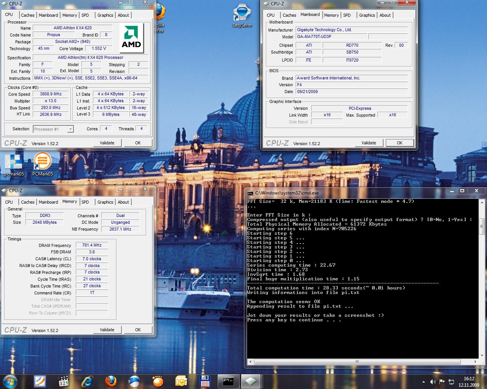Image resolution: width=487 pixels, height=389 pixels.
Task: Click NB Frequency value 2637.1 MHz
Action: point(120,229)
